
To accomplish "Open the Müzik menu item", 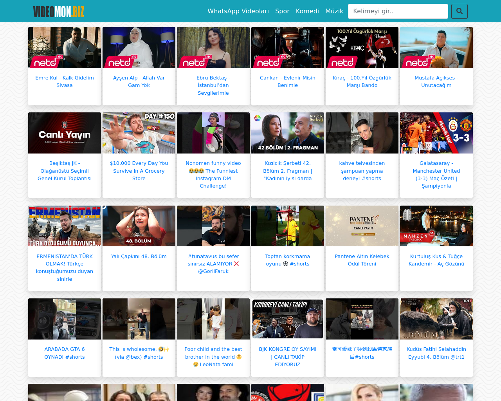I will point(334,11).
